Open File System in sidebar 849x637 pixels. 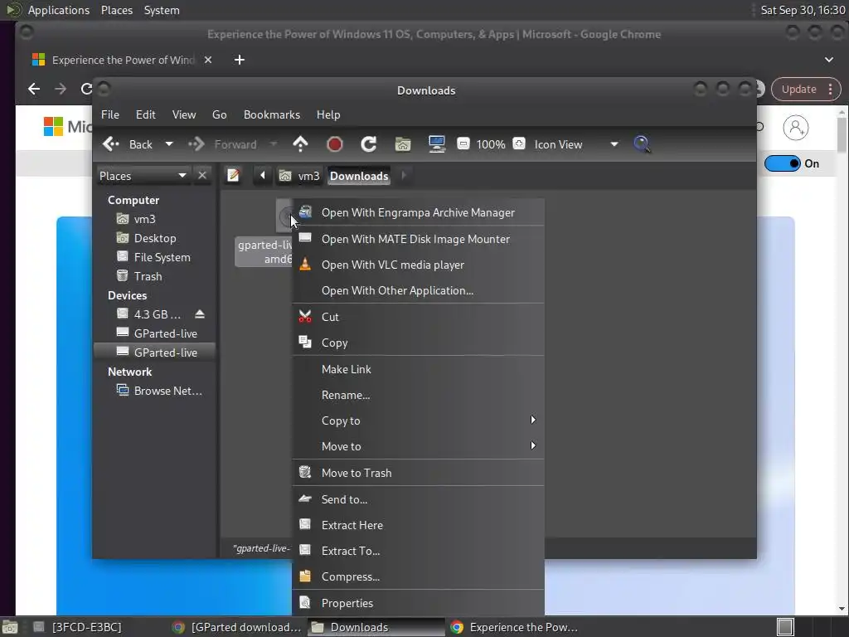coord(155,257)
